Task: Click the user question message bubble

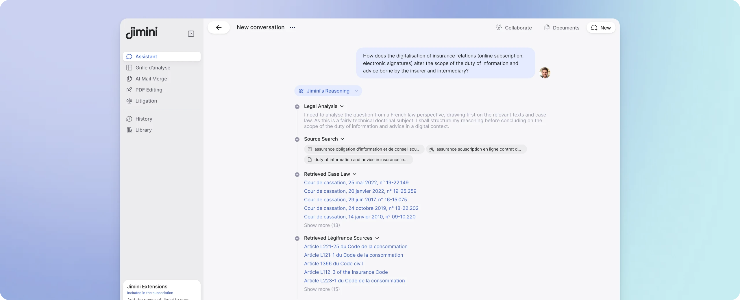Action: click(x=445, y=63)
